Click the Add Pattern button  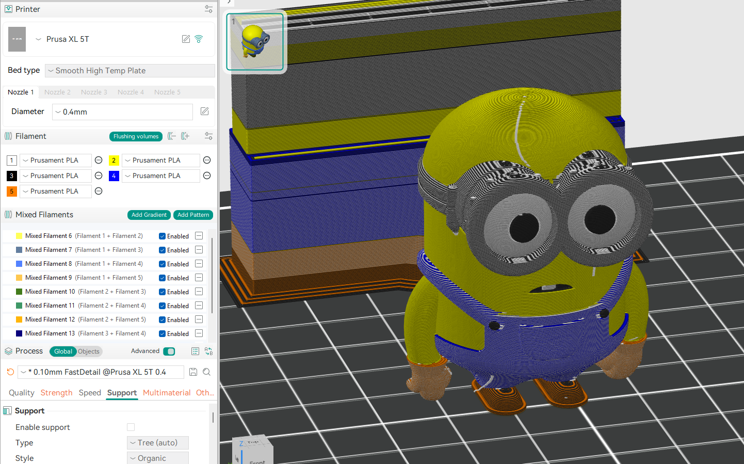[x=193, y=215]
